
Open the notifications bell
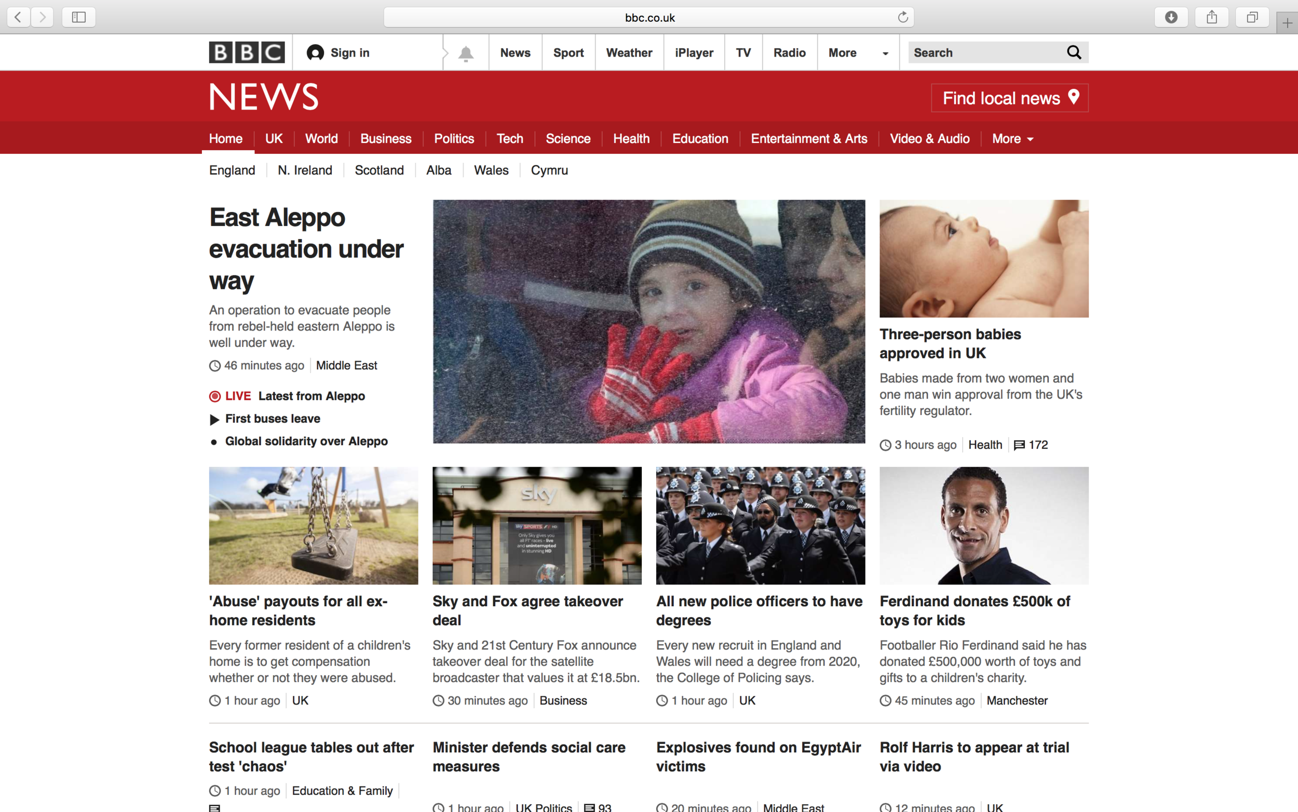tap(466, 53)
